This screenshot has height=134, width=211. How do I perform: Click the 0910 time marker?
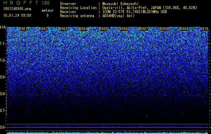tap(204, 29)
